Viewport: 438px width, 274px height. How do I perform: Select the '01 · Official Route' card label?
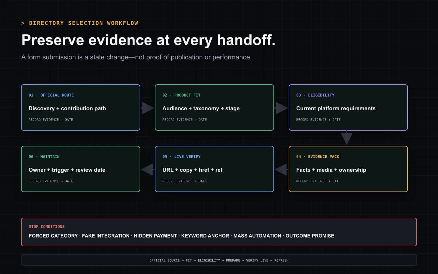click(51, 95)
